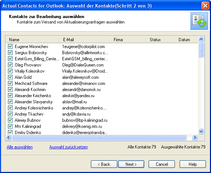Click the contact card refresh icon

pos(199,21)
